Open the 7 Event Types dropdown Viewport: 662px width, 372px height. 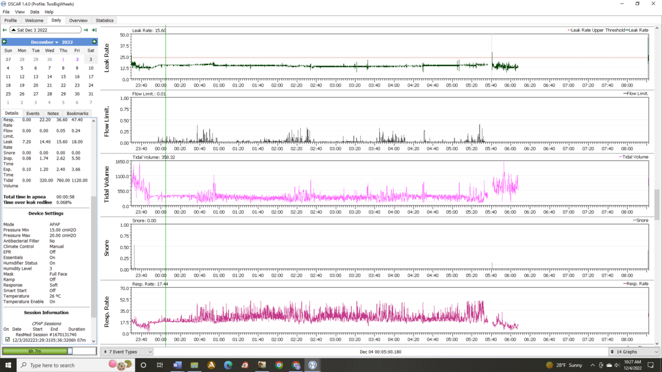(127, 352)
